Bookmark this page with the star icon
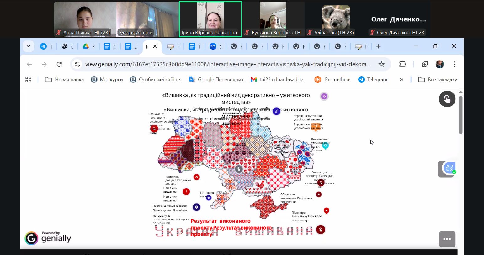The image size is (484, 255). tap(381, 64)
